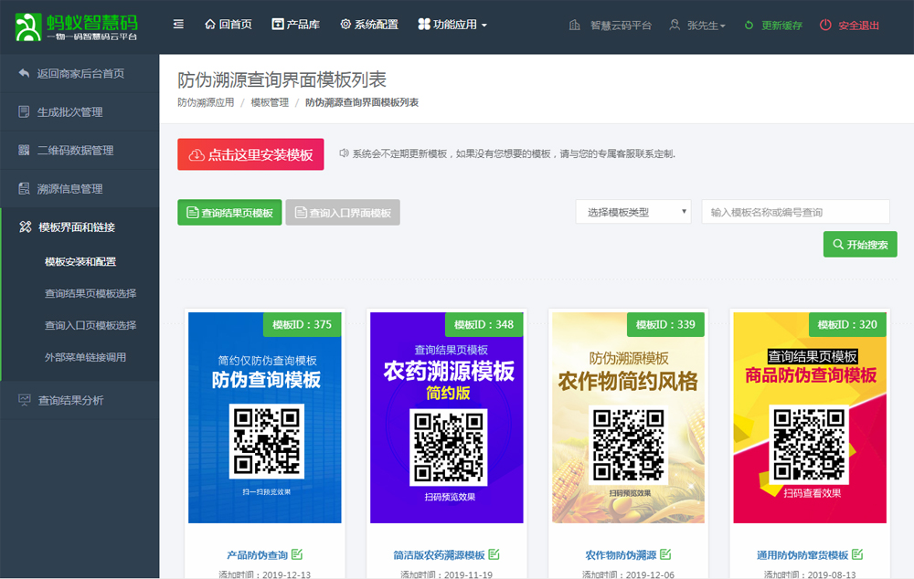This screenshot has height=579, width=914.
Task: Click the edit icon next to 产品防伪查询
Action: [x=297, y=554]
